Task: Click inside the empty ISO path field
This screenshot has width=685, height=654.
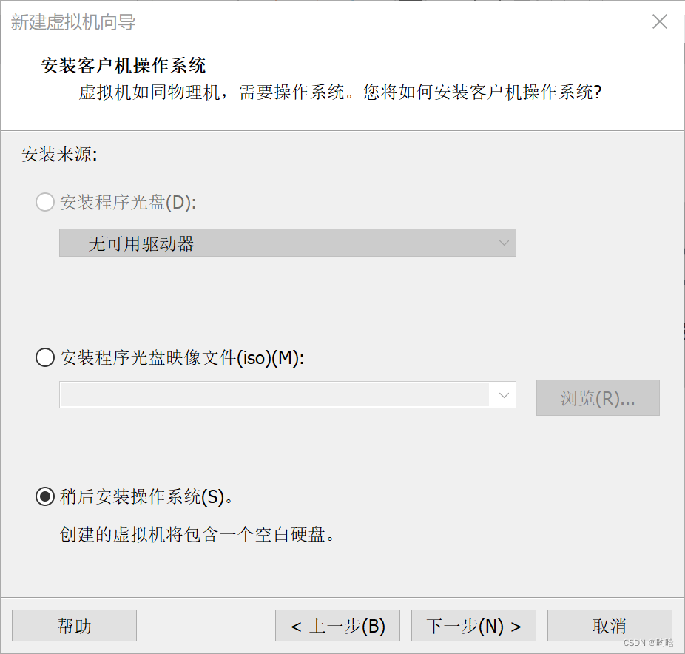Action: [259, 394]
